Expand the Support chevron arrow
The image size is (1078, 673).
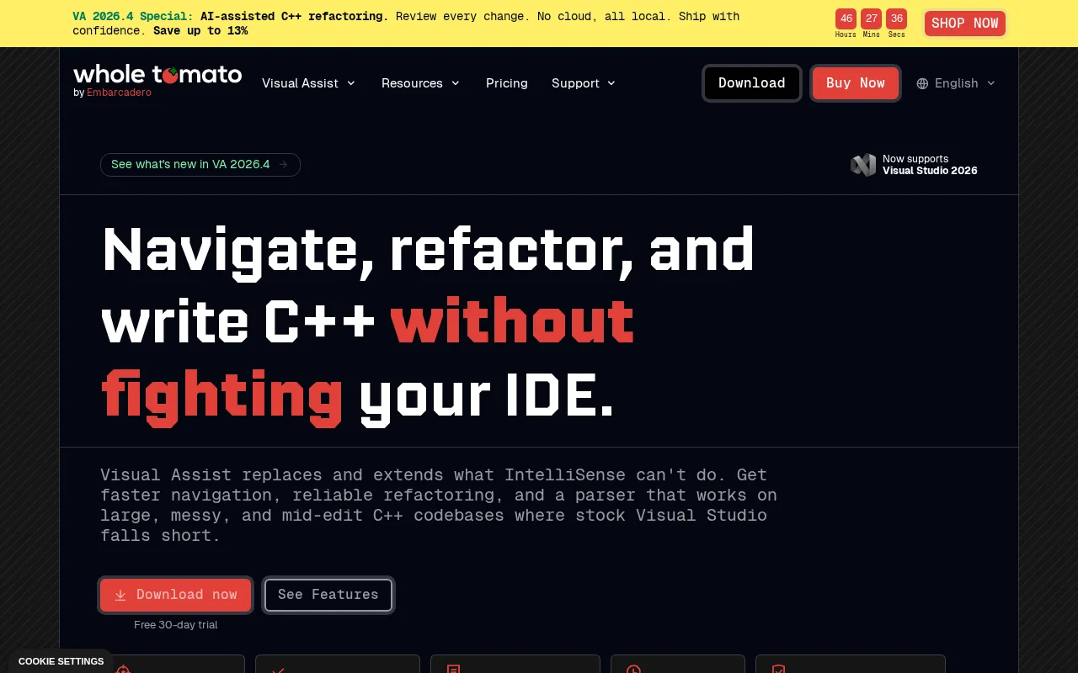click(611, 83)
